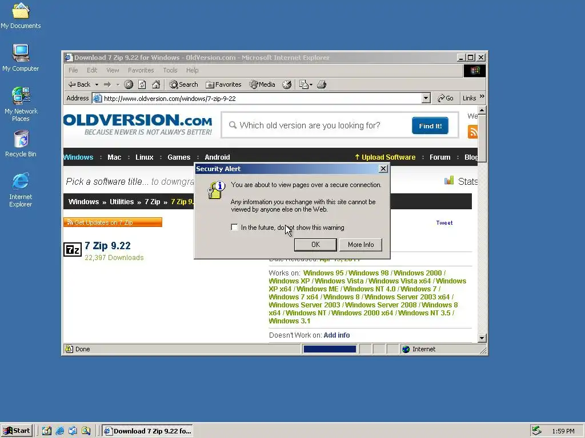
Task: Select the Mac navigation tab
Action: pyautogui.click(x=114, y=157)
